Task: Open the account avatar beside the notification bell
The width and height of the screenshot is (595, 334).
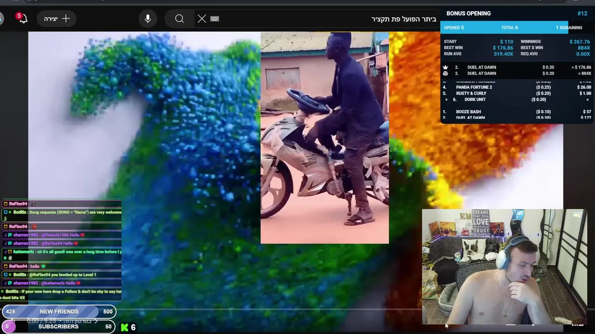Action: tap(1, 19)
